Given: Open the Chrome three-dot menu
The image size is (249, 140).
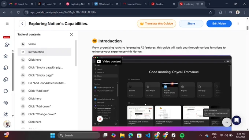Looking at the screenshot, I should (x=245, y=12).
